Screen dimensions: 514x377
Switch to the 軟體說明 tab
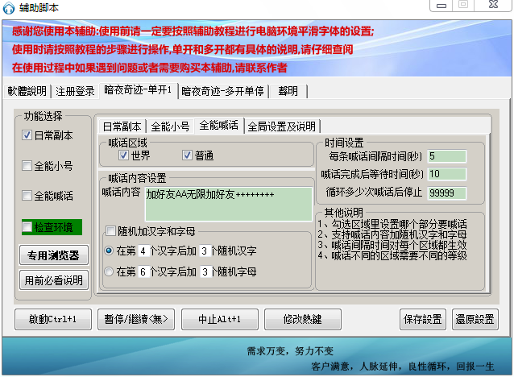27,90
